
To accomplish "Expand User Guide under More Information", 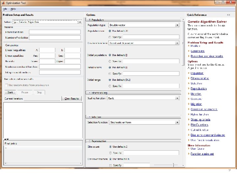I will tap(189, 149).
